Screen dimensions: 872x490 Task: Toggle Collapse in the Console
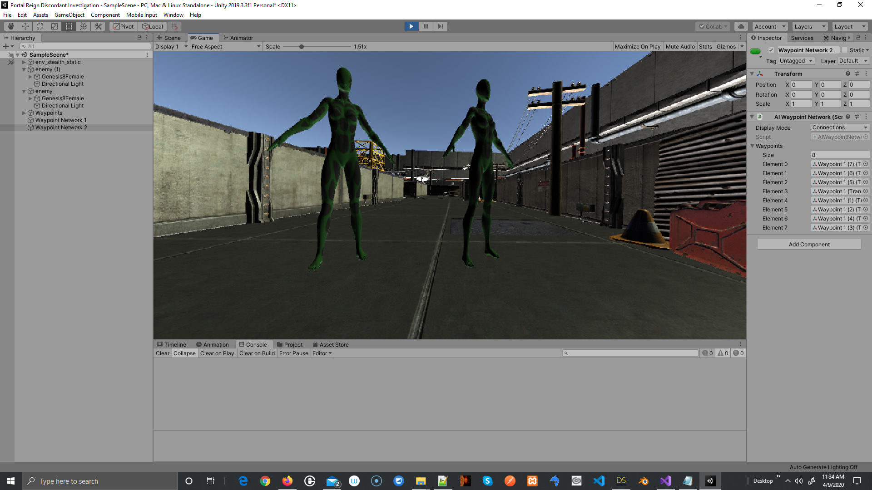coord(184,353)
